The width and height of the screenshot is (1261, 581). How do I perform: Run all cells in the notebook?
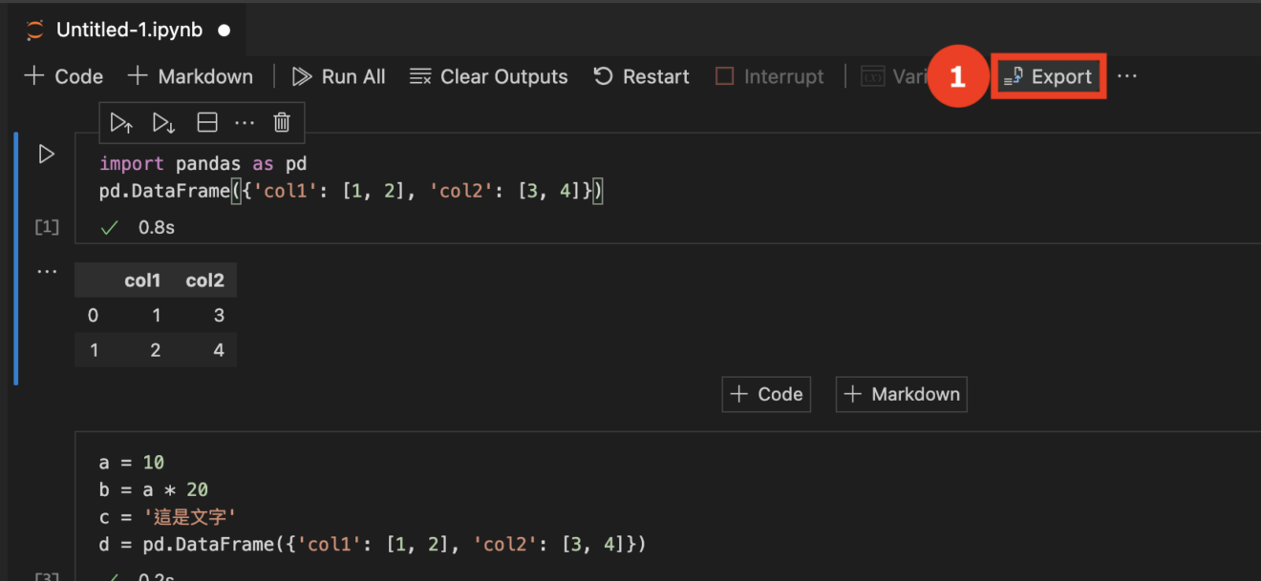pos(338,76)
